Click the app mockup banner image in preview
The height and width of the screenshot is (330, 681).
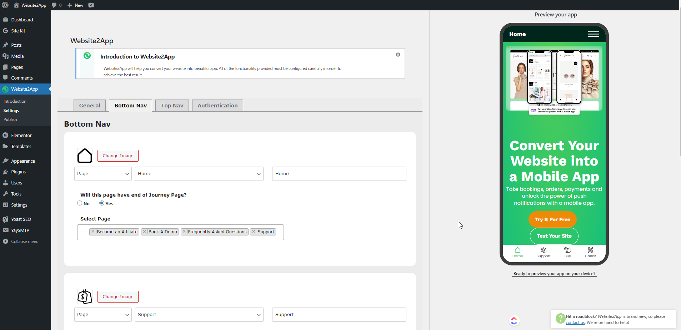pyautogui.click(x=554, y=80)
